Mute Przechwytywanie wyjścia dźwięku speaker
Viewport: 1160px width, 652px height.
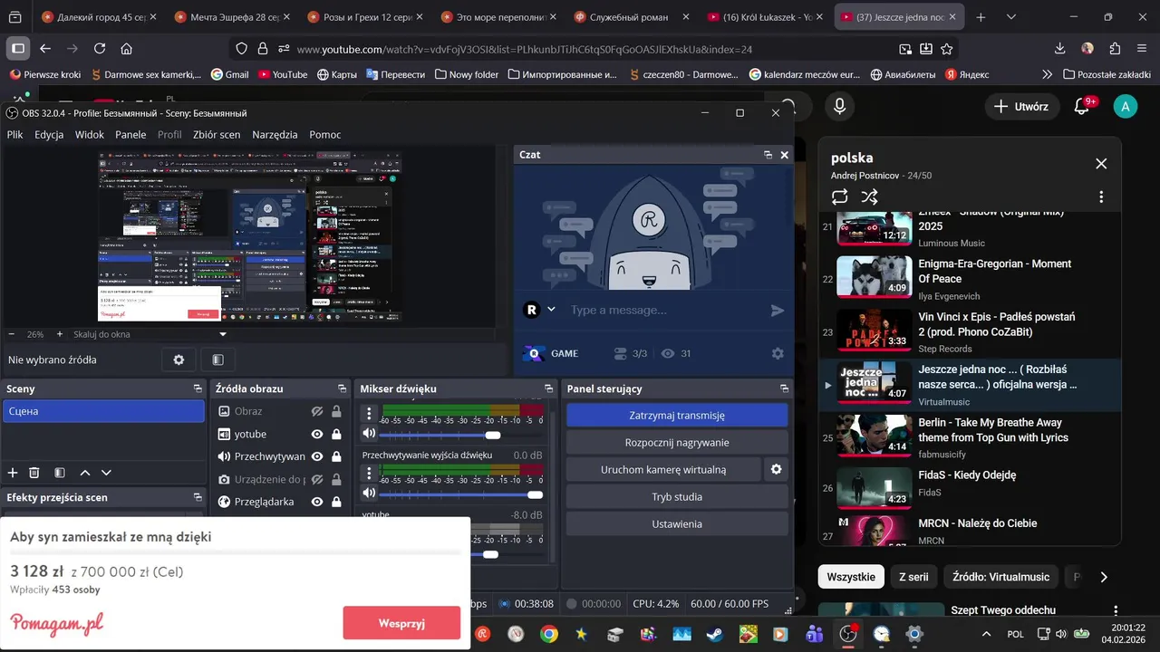pos(369,493)
